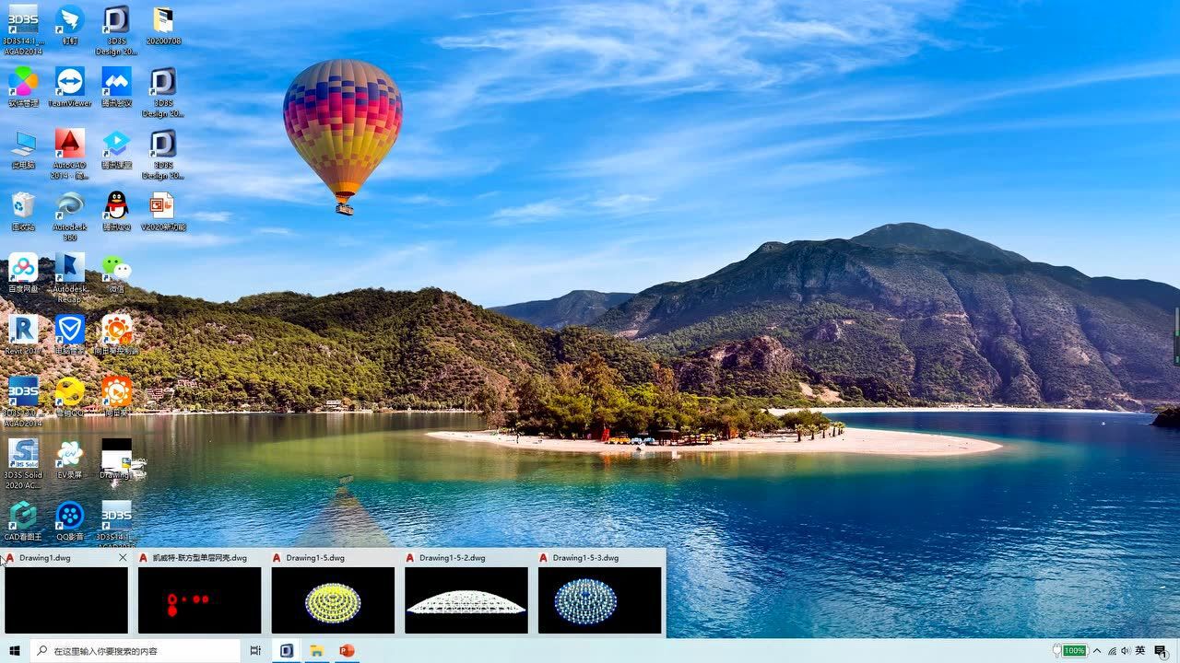This screenshot has width=1180, height=663.
Task: Select the Drawing1-5-3.dwg window preview
Action: click(x=599, y=599)
